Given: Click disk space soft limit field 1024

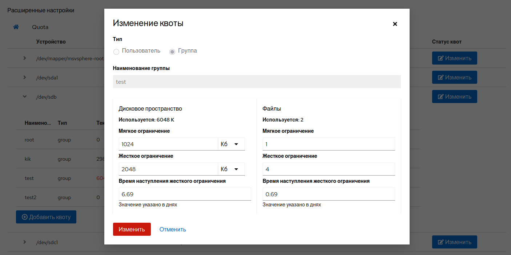Looking at the screenshot, I should click(x=168, y=144).
